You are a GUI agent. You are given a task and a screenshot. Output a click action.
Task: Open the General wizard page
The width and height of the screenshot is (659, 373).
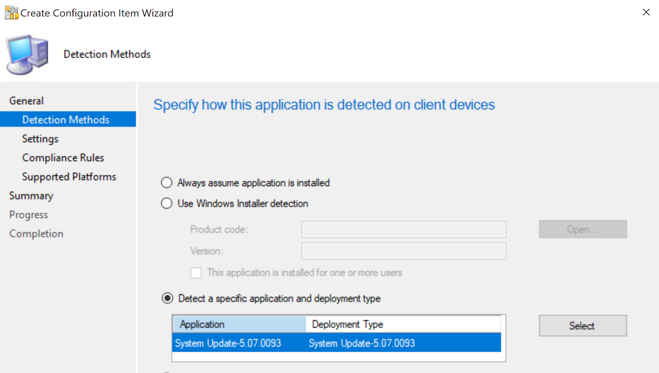(x=26, y=100)
